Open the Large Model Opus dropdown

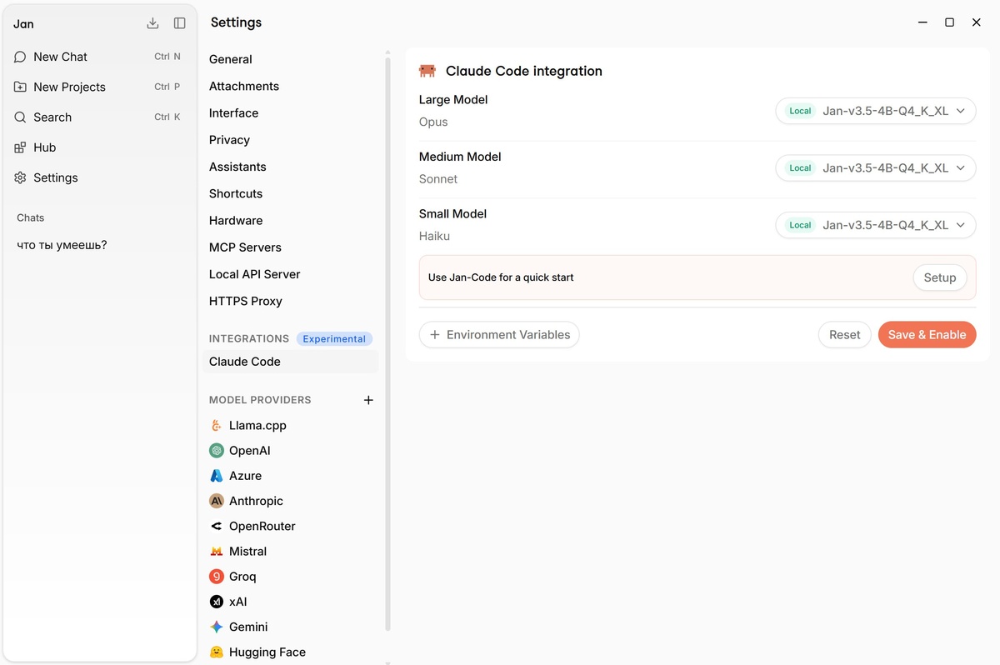coord(875,111)
